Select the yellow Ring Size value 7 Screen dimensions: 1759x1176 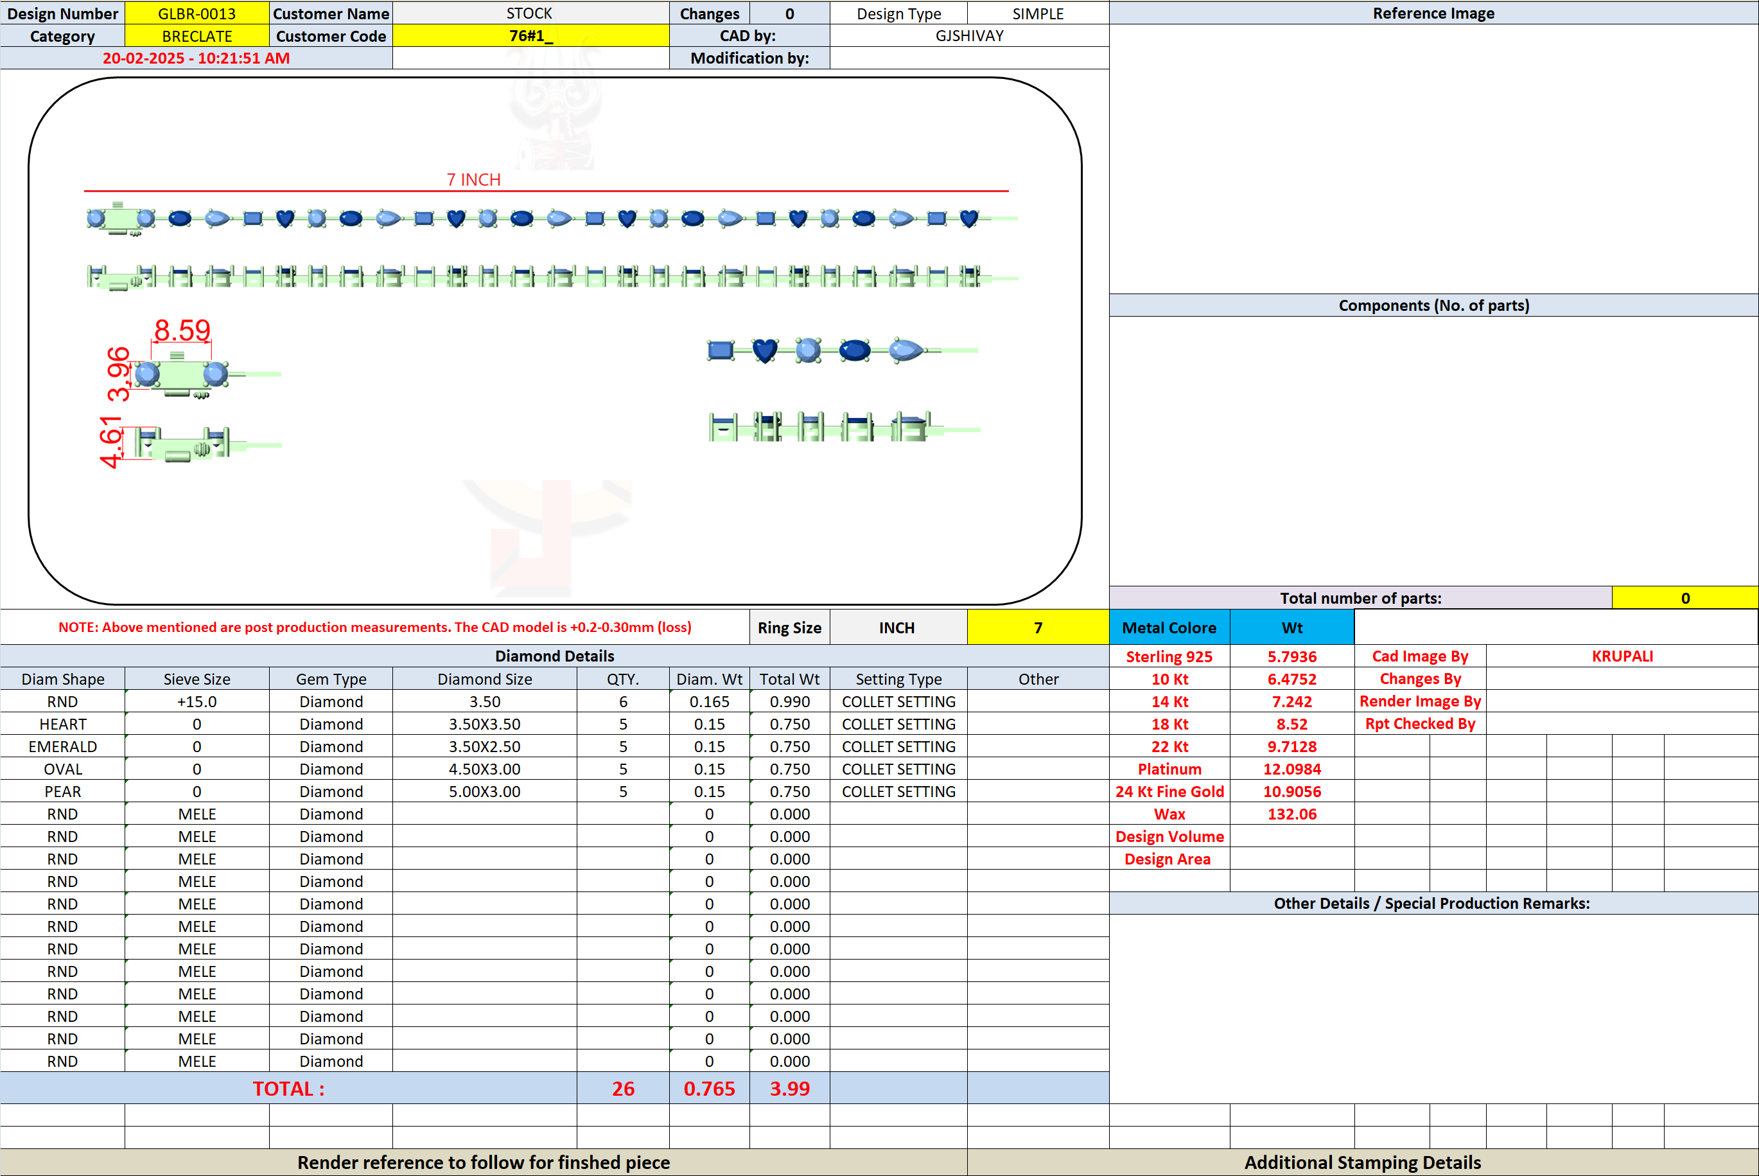pos(1038,627)
